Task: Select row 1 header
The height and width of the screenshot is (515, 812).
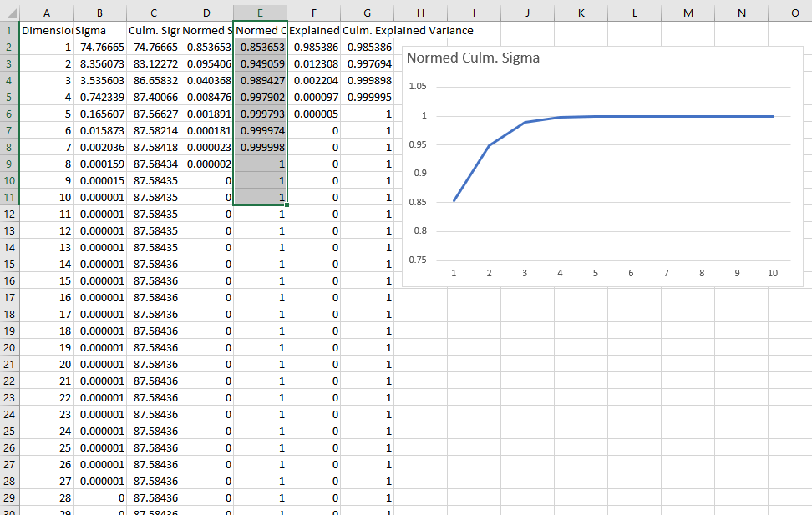Action: [9, 30]
